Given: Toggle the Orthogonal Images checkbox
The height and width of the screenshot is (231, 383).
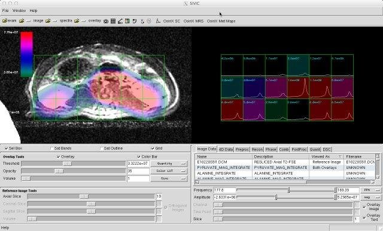Looking at the screenshot, I should point(166,208).
